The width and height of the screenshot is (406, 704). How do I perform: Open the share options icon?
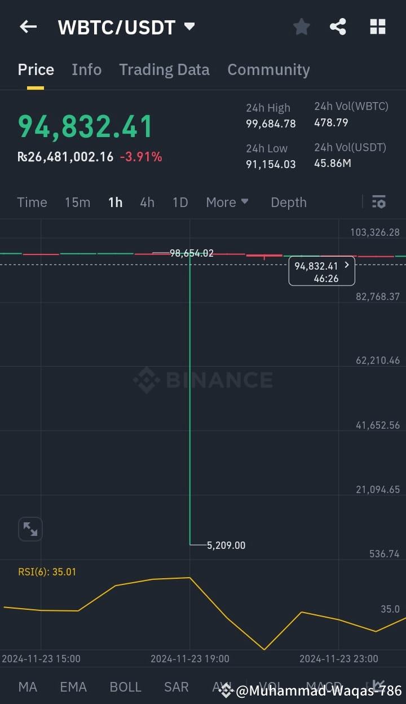(x=338, y=27)
